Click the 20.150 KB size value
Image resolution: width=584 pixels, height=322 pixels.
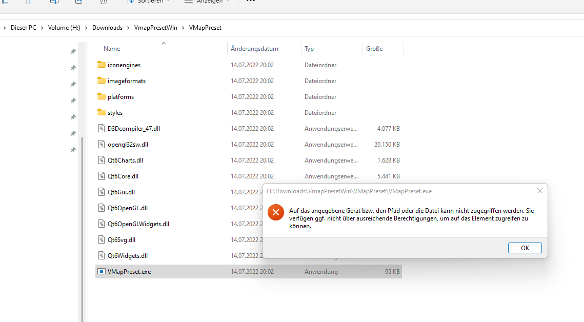[387, 145]
